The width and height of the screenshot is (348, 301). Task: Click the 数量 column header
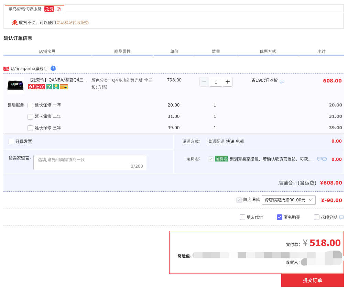(x=216, y=52)
